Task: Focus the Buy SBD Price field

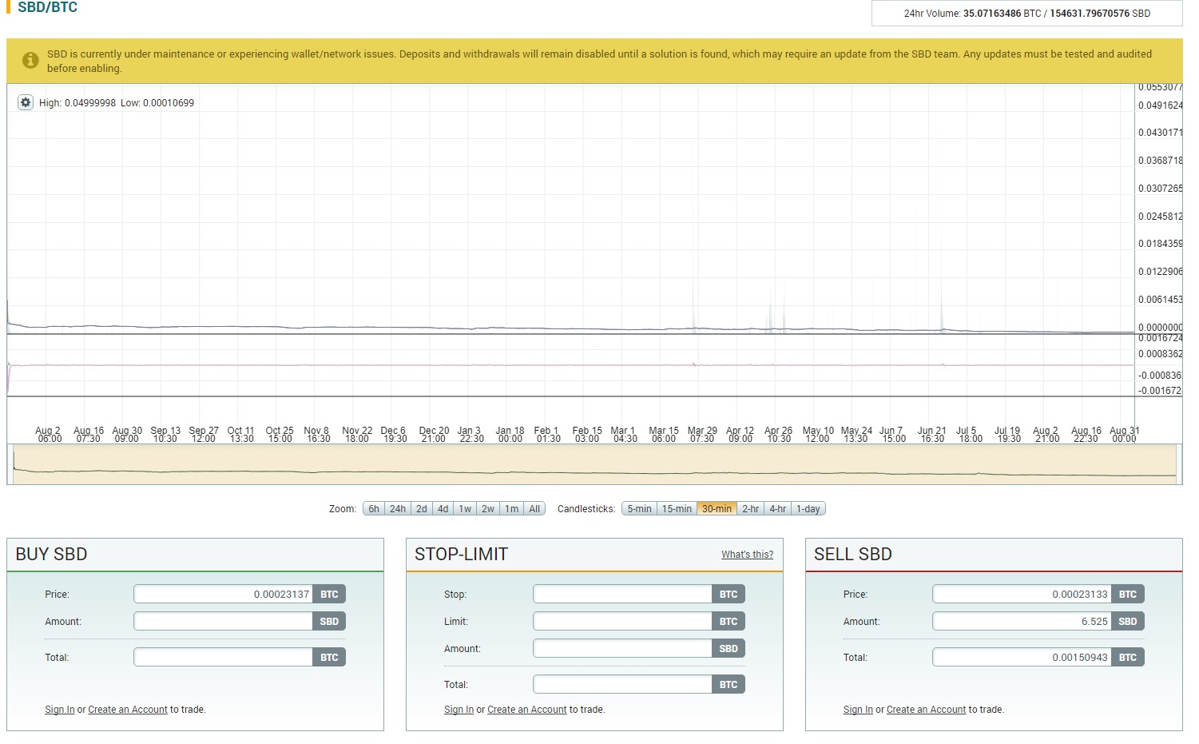Action: (223, 595)
